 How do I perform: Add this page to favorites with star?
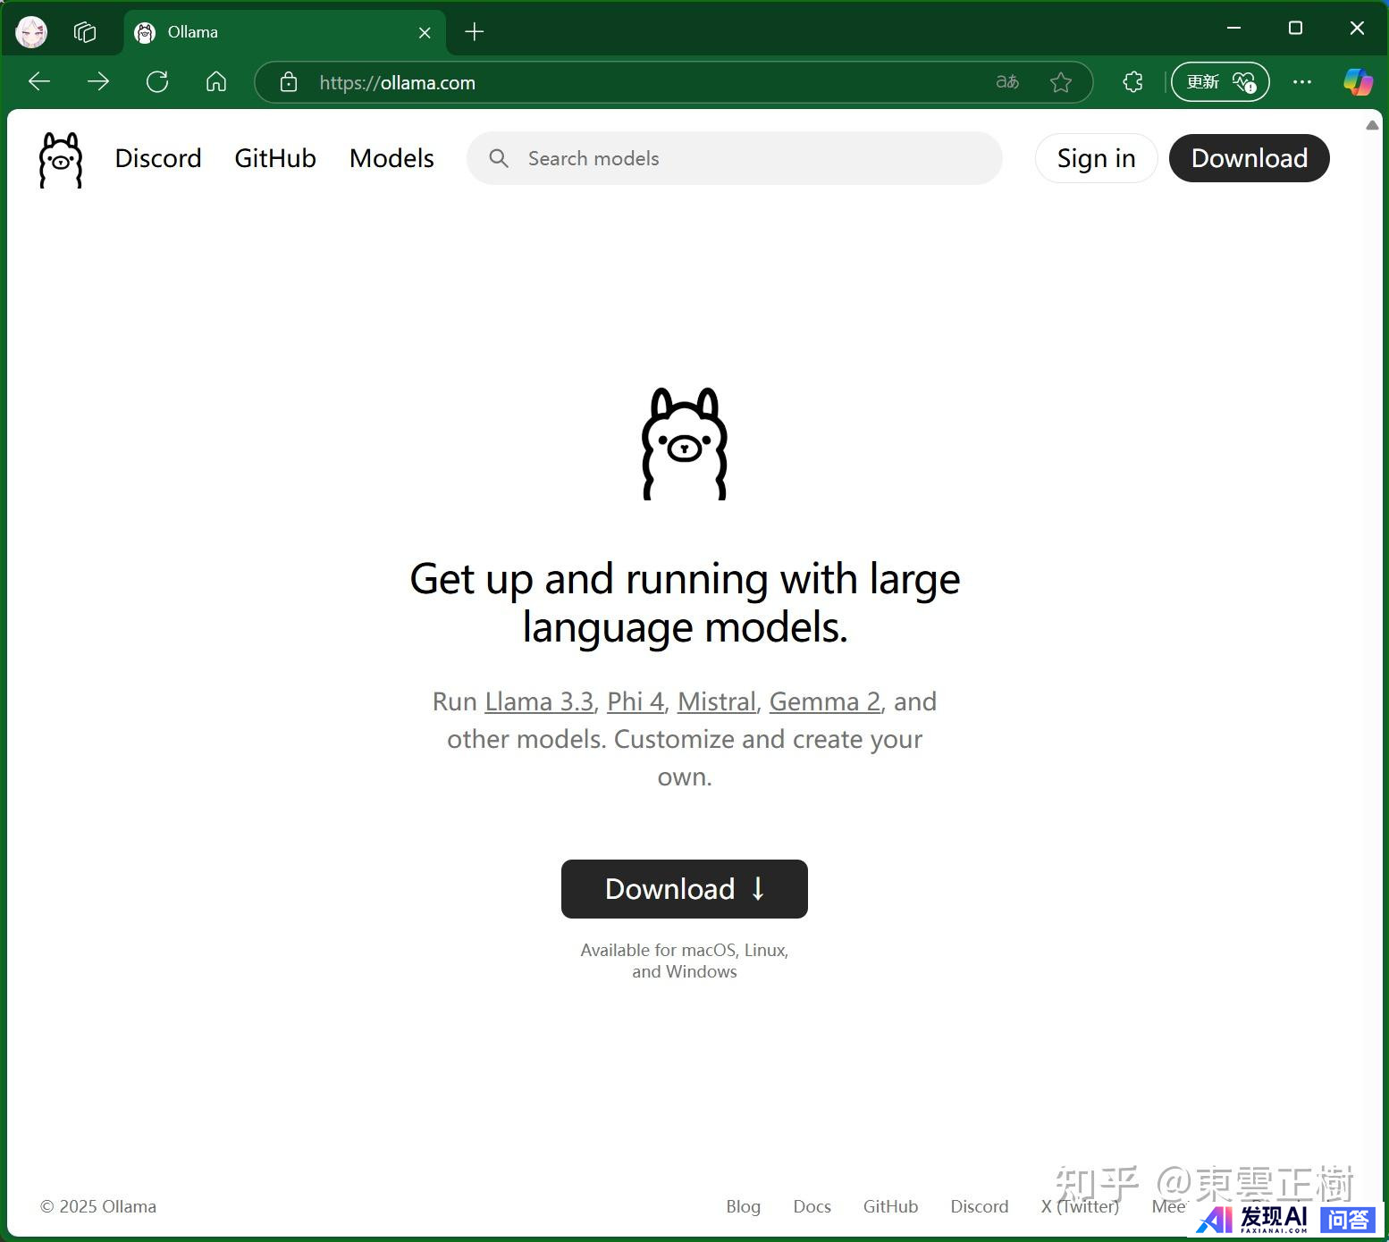[x=1061, y=82]
